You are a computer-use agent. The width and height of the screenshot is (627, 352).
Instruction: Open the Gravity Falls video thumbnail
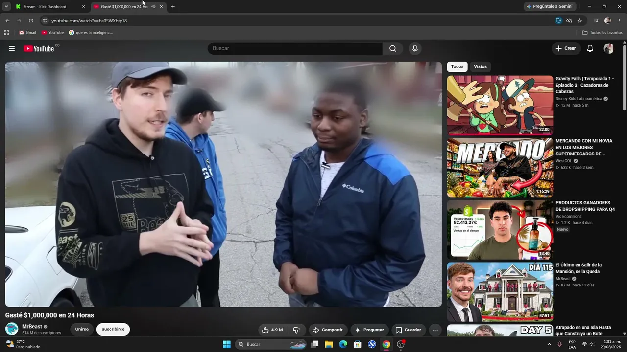[x=500, y=105]
